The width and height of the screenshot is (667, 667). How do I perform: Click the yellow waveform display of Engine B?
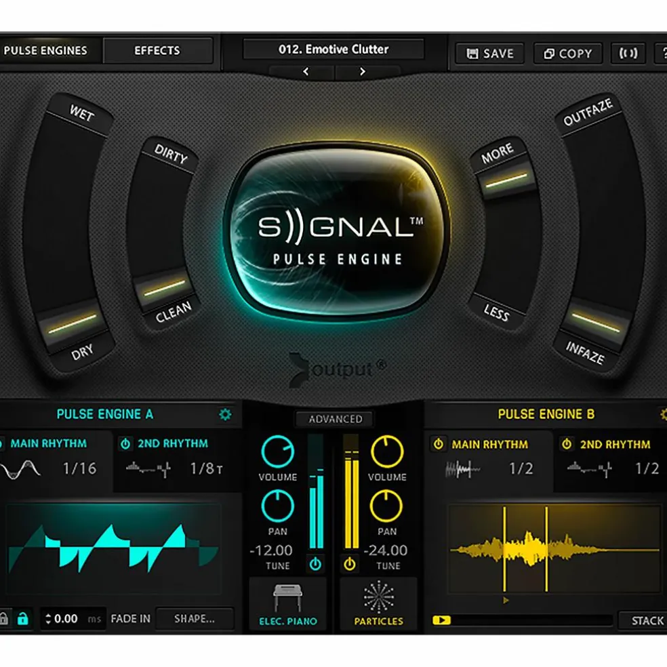[x=554, y=549]
